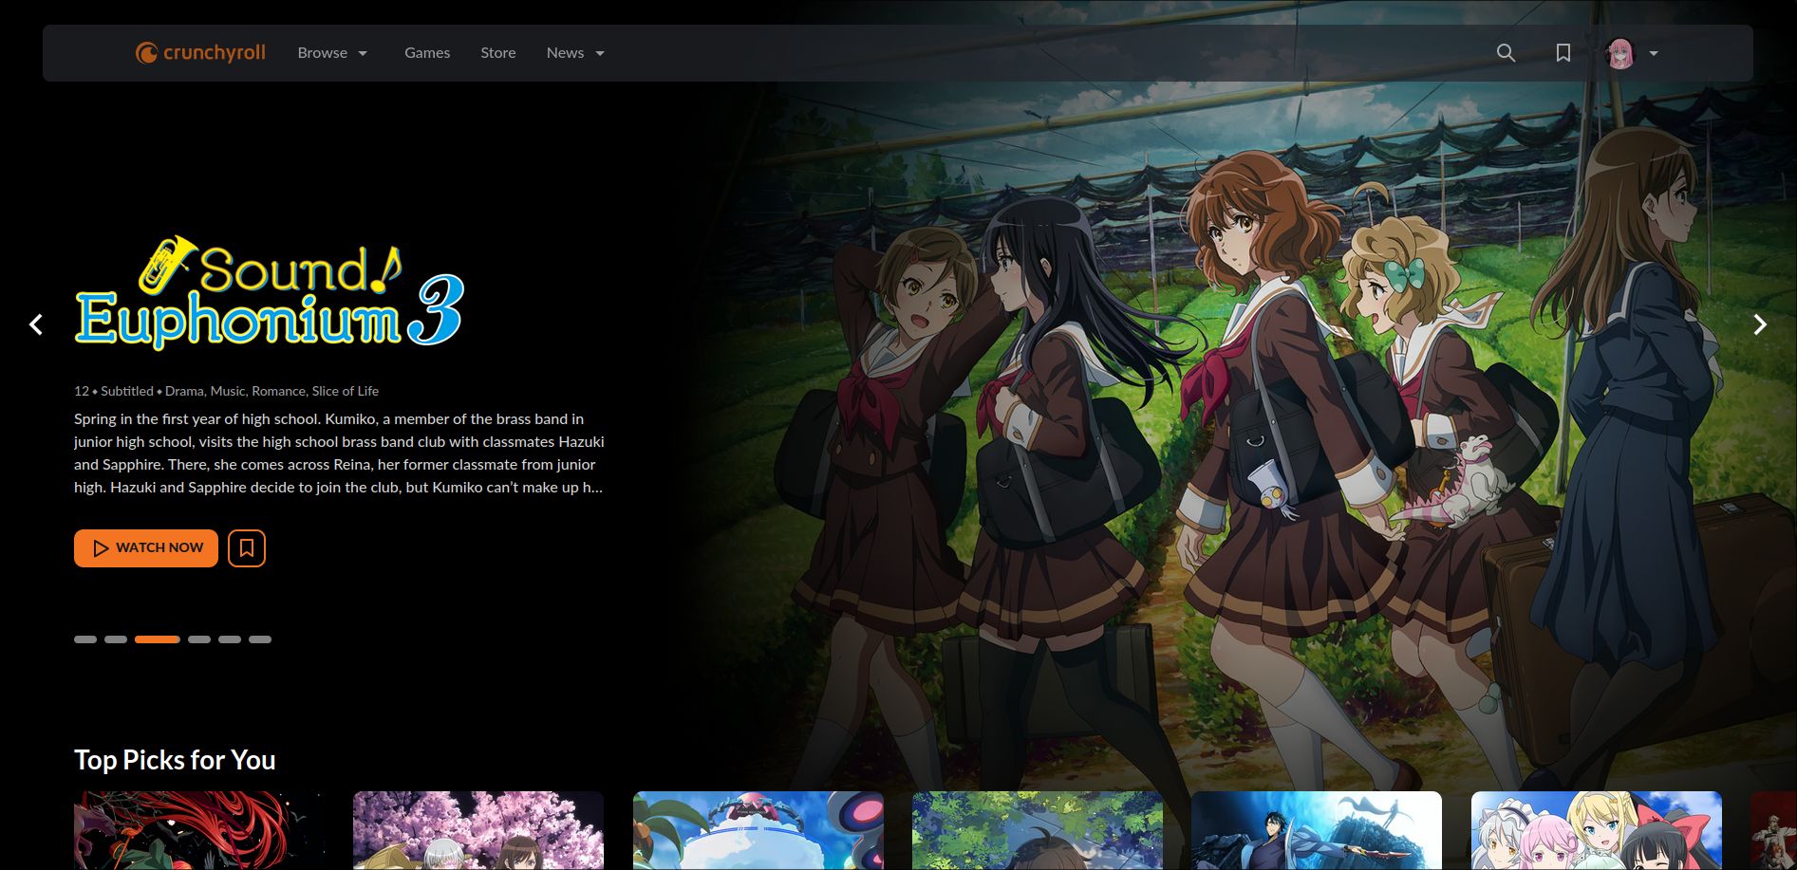Click the Sound Euphonium 3 title logo
Viewport: 1797px width, 870px height.
270,293
